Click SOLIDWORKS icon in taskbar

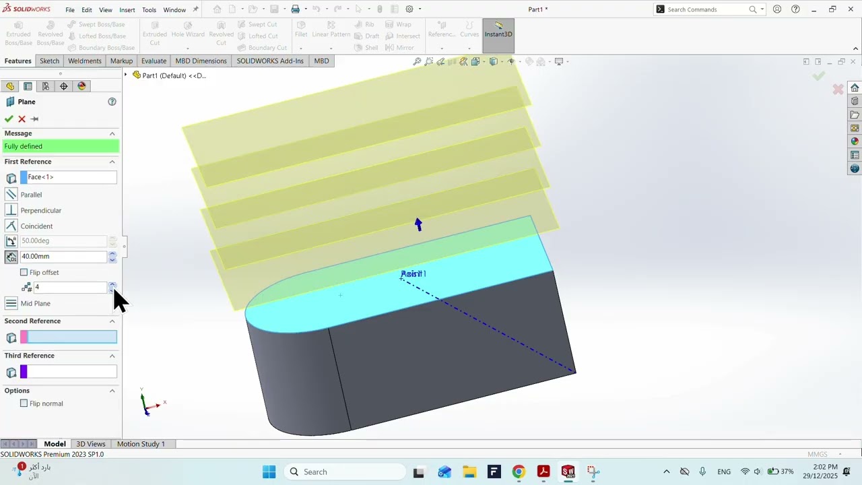click(568, 472)
